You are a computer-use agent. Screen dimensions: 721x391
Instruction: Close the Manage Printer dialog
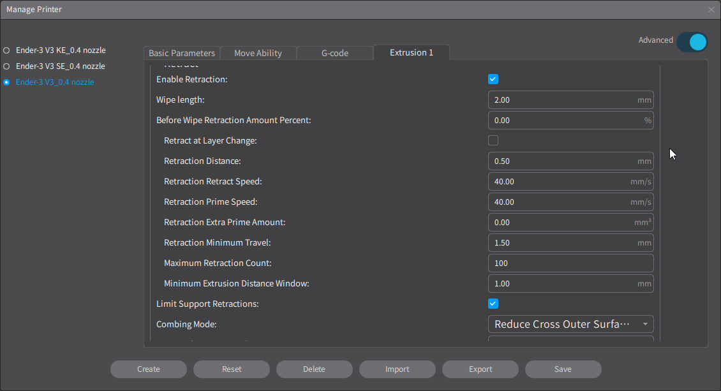pos(711,10)
